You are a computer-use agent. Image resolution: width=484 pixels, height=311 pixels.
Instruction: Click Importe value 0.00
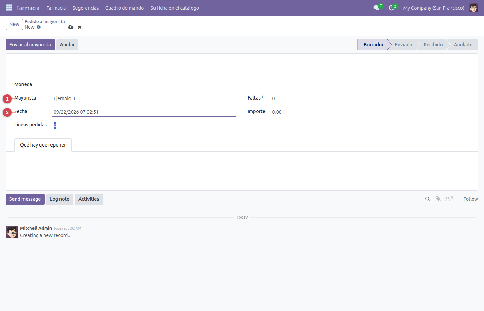pyautogui.click(x=277, y=112)
